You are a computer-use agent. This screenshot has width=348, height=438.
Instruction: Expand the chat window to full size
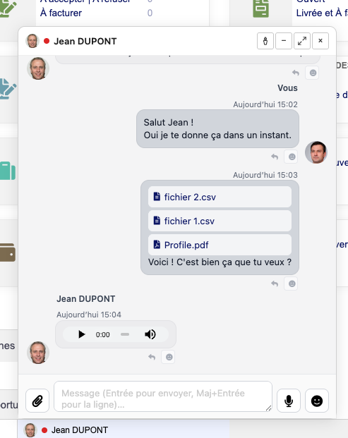(302, 41)
